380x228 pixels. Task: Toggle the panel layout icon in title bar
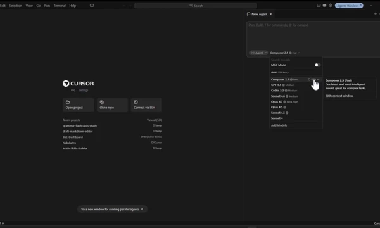[x=319, y=5]
